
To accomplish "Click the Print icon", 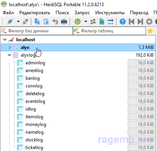I will tap(64, 22).
